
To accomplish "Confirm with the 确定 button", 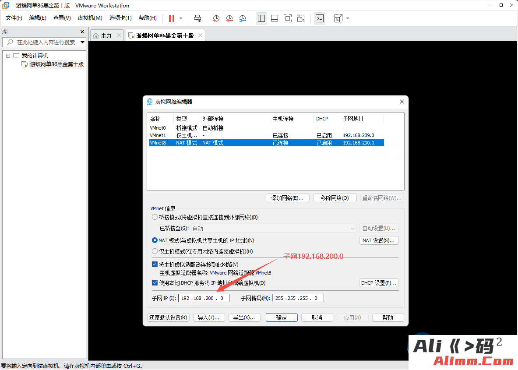I will (282, 317).
